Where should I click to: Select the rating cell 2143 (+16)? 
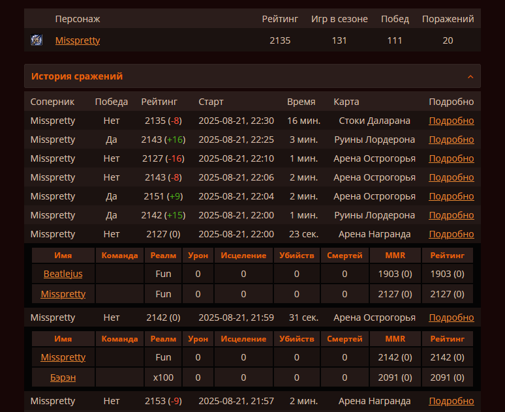163,140
